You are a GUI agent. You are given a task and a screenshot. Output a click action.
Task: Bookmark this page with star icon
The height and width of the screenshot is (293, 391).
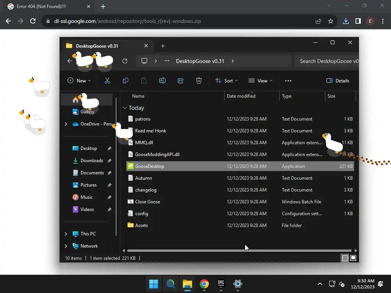click(331, 21)
